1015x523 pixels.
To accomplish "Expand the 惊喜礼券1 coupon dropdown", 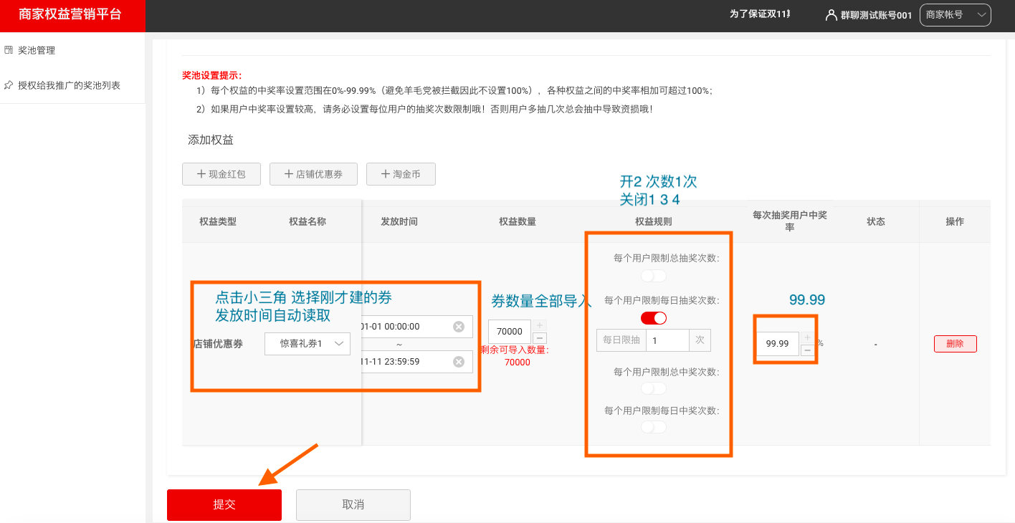I will point(308,344).
